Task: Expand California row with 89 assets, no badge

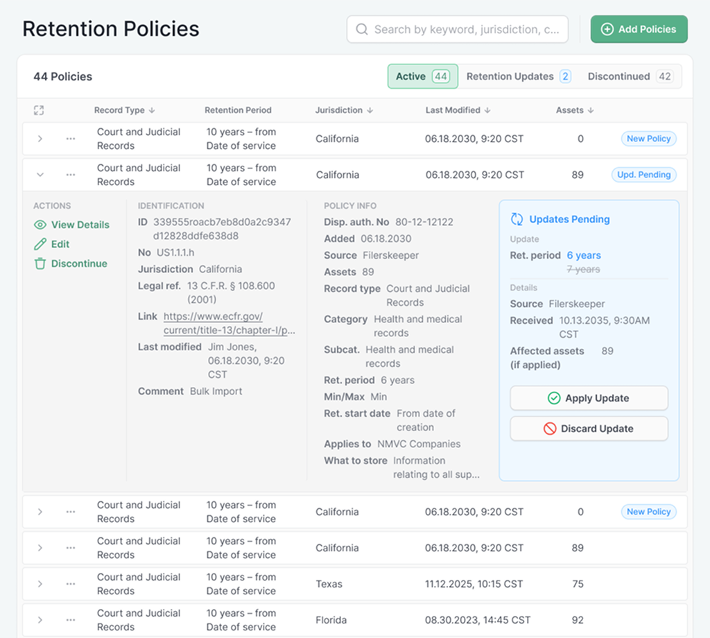Action: [40, 548]
